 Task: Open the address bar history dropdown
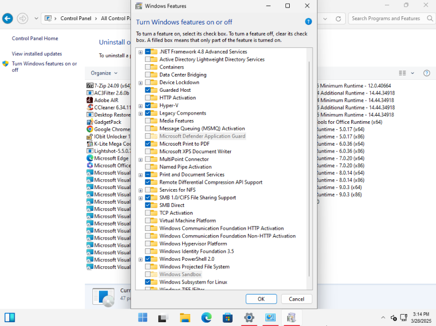click(x=325, y=18)
